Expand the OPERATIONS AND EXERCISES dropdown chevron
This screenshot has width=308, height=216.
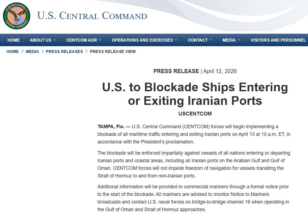(176, 40)
